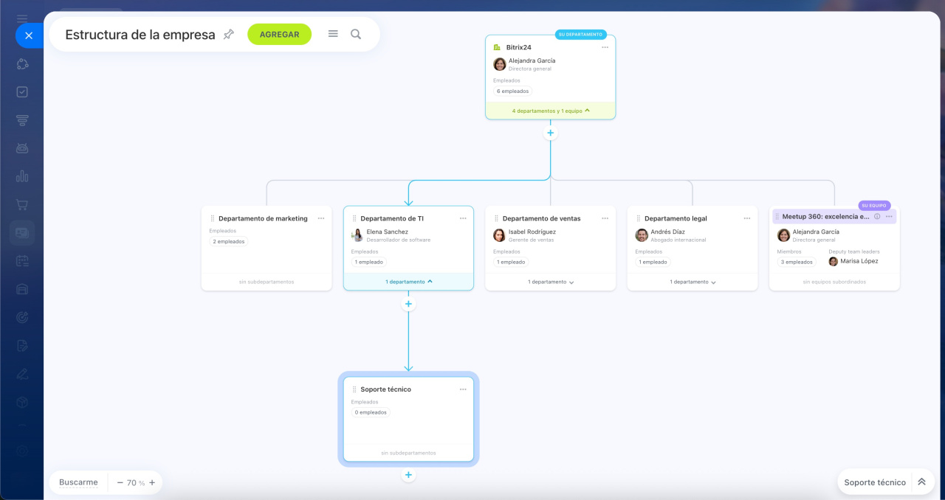Click the search magnifier icon in header
The width and height of the screenshot is (945, 500).
click(356, 34)
